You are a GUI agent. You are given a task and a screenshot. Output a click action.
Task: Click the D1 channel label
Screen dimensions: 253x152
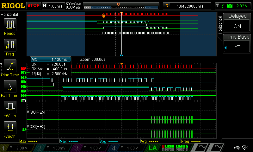coord(23,73)
